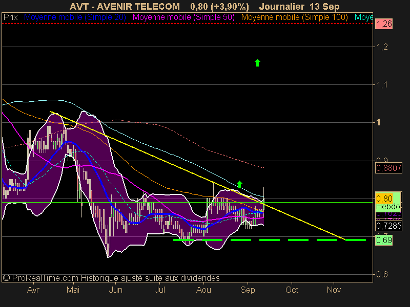Screen dimensions: 410x307
Task: Click the 'Journalier 13 Sep' timeframe text
Action: tap(299, 7)
